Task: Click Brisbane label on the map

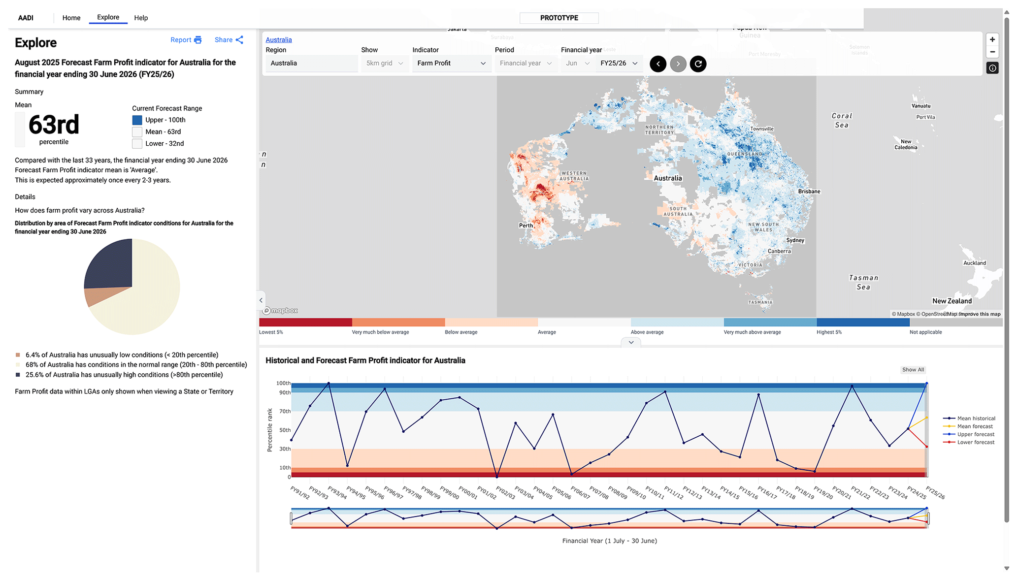Action: (809, 192)
